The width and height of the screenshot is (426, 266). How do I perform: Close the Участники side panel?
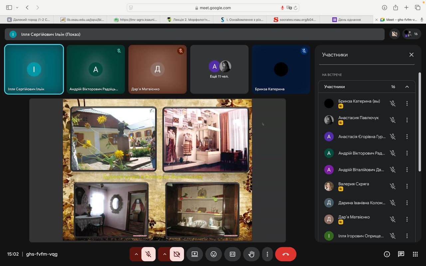click(411, 55)
